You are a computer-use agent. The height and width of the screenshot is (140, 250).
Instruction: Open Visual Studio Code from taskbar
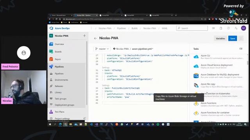pos(91,124)
